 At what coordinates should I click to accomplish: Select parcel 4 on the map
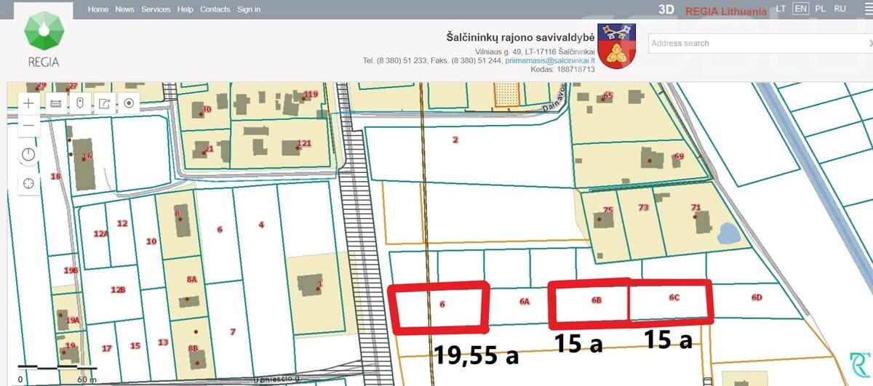260,225
